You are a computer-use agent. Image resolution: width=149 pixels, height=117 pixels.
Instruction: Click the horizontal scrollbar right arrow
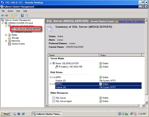pyautogui.click(x=143, y=105)
